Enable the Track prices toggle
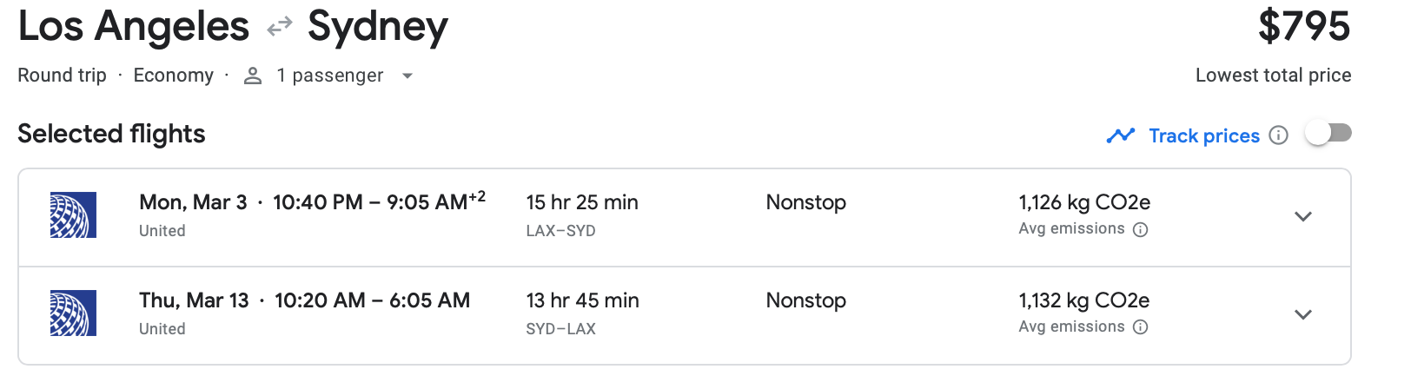1411x389 pixels. 1329,133
